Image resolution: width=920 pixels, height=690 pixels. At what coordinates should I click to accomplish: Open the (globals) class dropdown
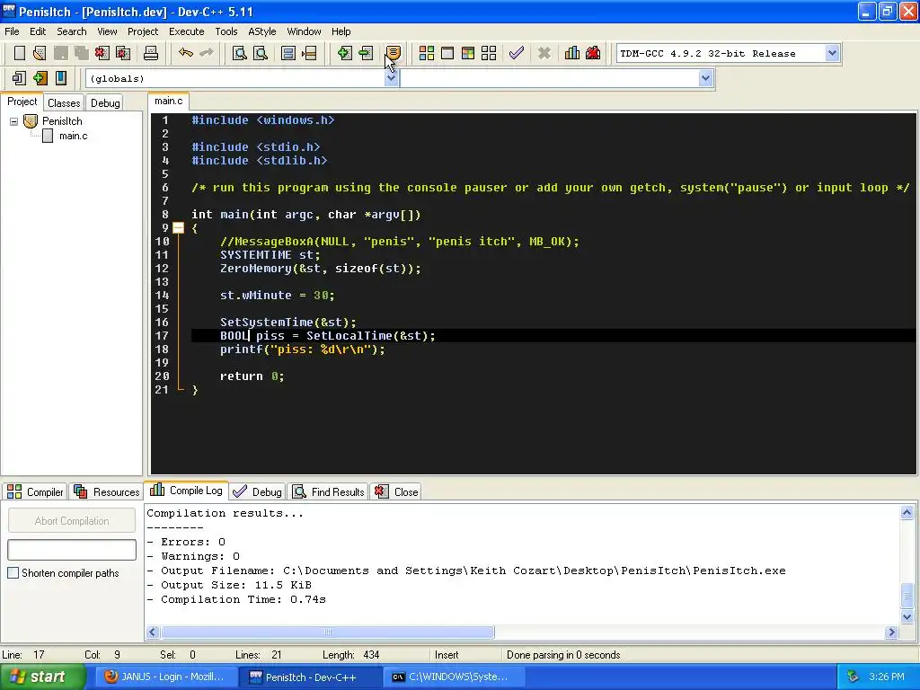coord(391,79)
